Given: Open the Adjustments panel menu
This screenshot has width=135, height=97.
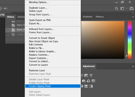Looking at the screenshot, I should (x=133, y=66).
